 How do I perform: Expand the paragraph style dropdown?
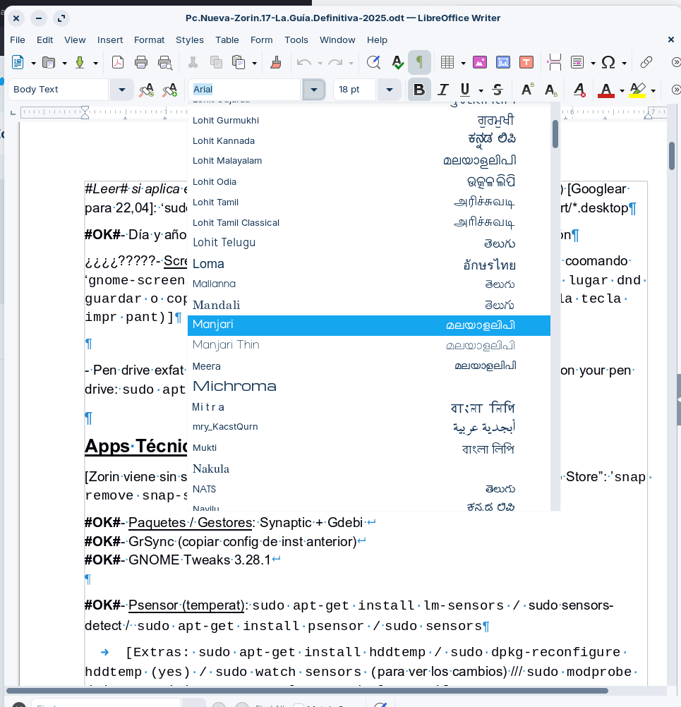pyautogui.click(x=122, y=90)
